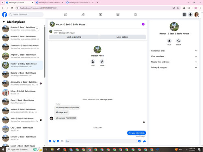This screenshot has width=203, height=152.
Task: Open Josh 2 Beds 1 Bath House chat
Action: 22,120
